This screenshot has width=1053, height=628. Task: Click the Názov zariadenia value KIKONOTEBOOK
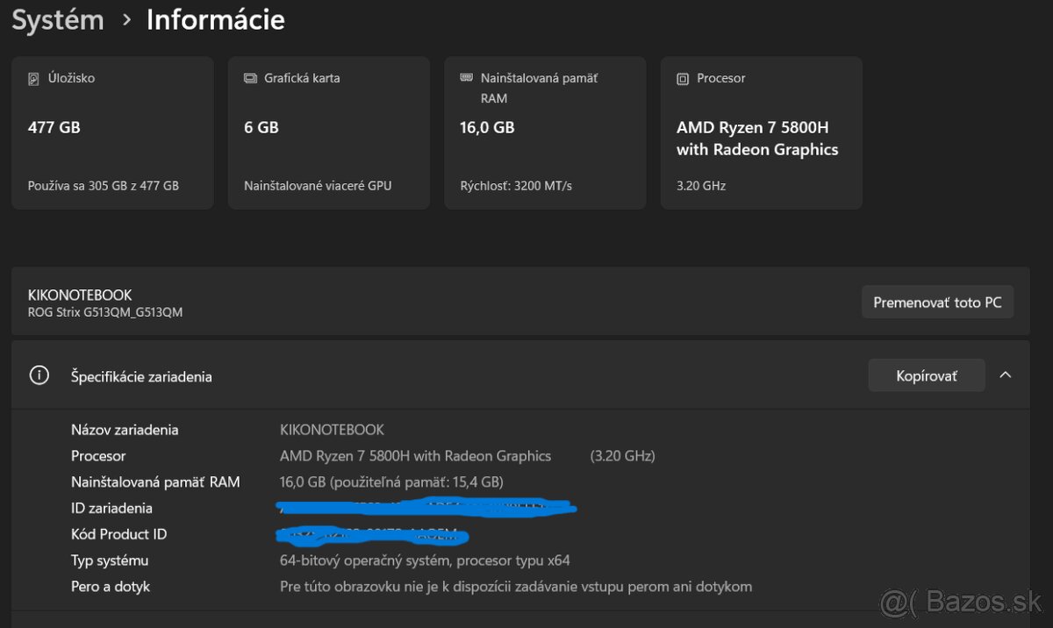pos(332,430)
